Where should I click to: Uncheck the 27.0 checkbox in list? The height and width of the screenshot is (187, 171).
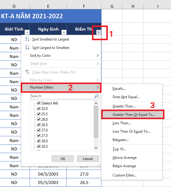click(39, 130)
